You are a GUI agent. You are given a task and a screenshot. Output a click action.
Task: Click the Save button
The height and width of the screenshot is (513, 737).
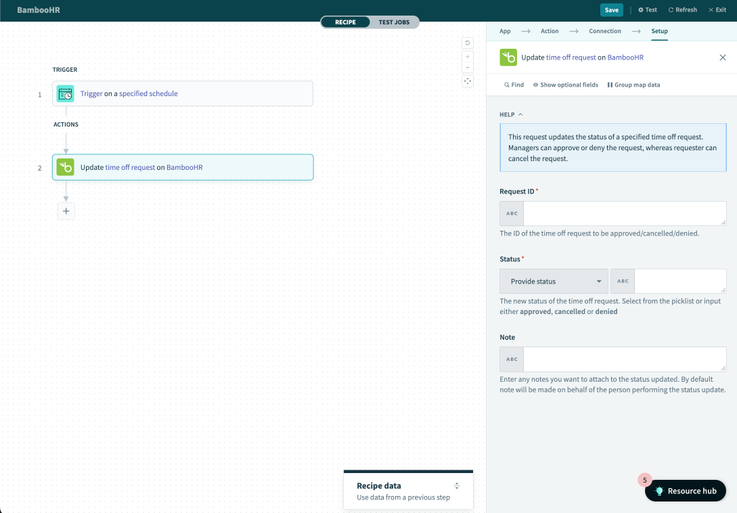tap(611, 9)
